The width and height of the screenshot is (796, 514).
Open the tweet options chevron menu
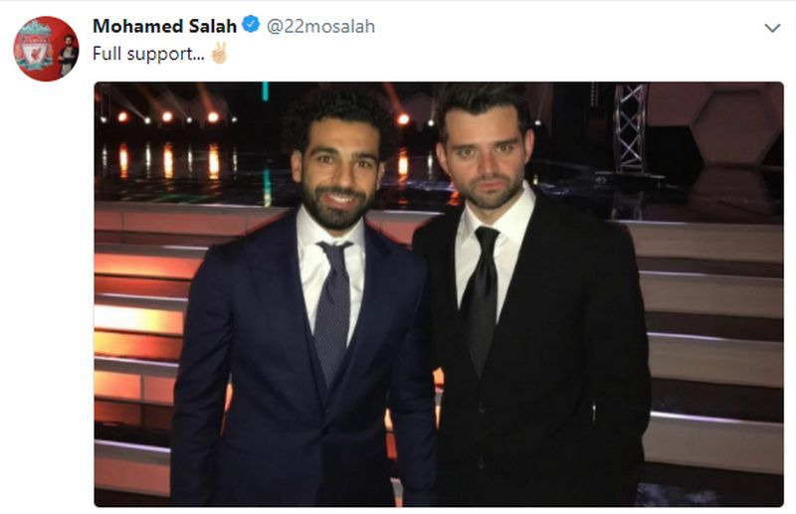(772, 28)
